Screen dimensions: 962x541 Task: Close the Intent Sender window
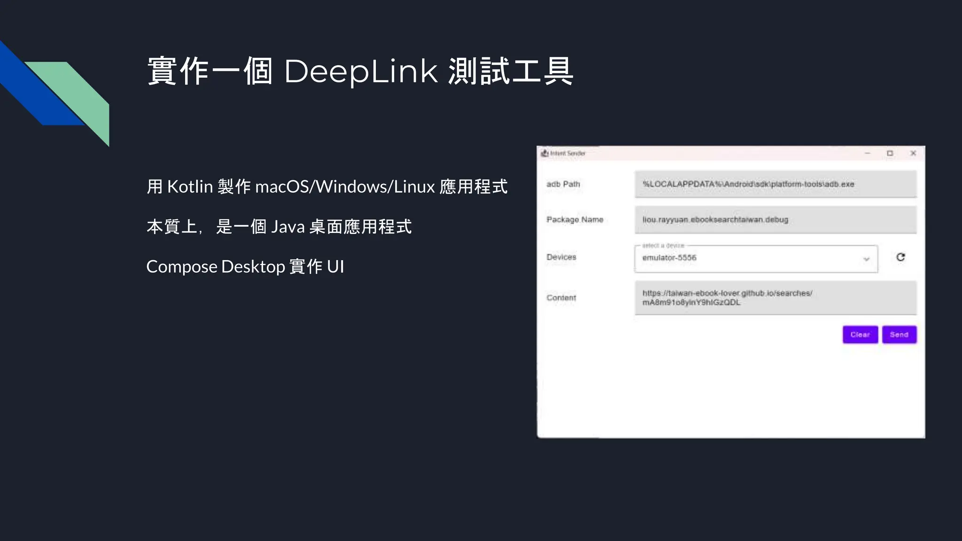coord(913,153)
